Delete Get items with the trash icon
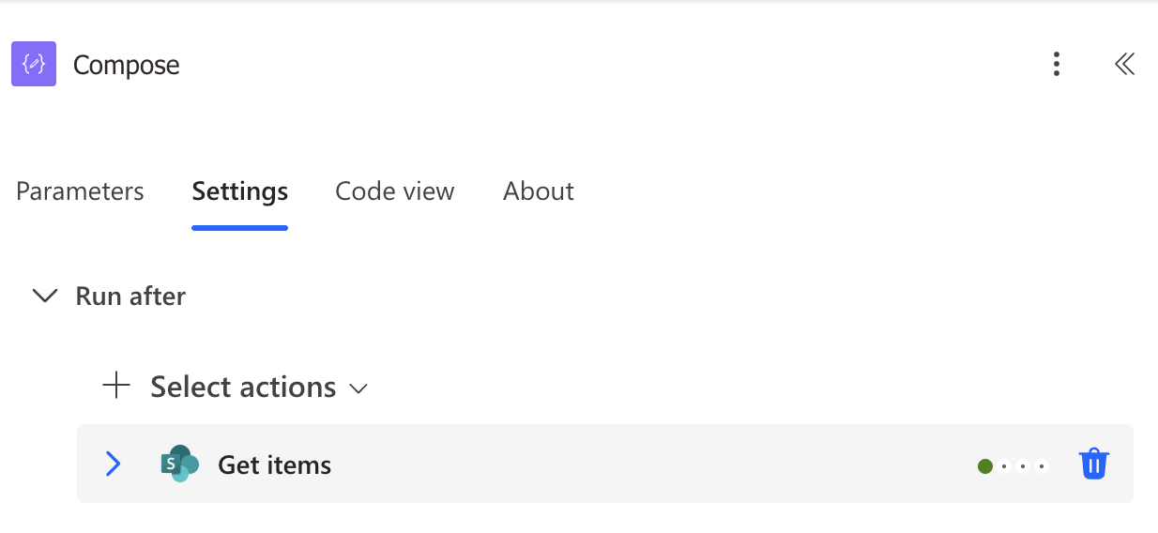The width and height of the screenshot is (1158, 533). coord(1094,464)
